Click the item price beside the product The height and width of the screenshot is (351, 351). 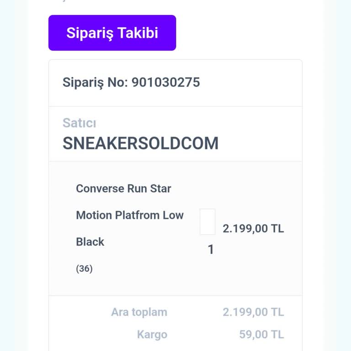[253, 229]
